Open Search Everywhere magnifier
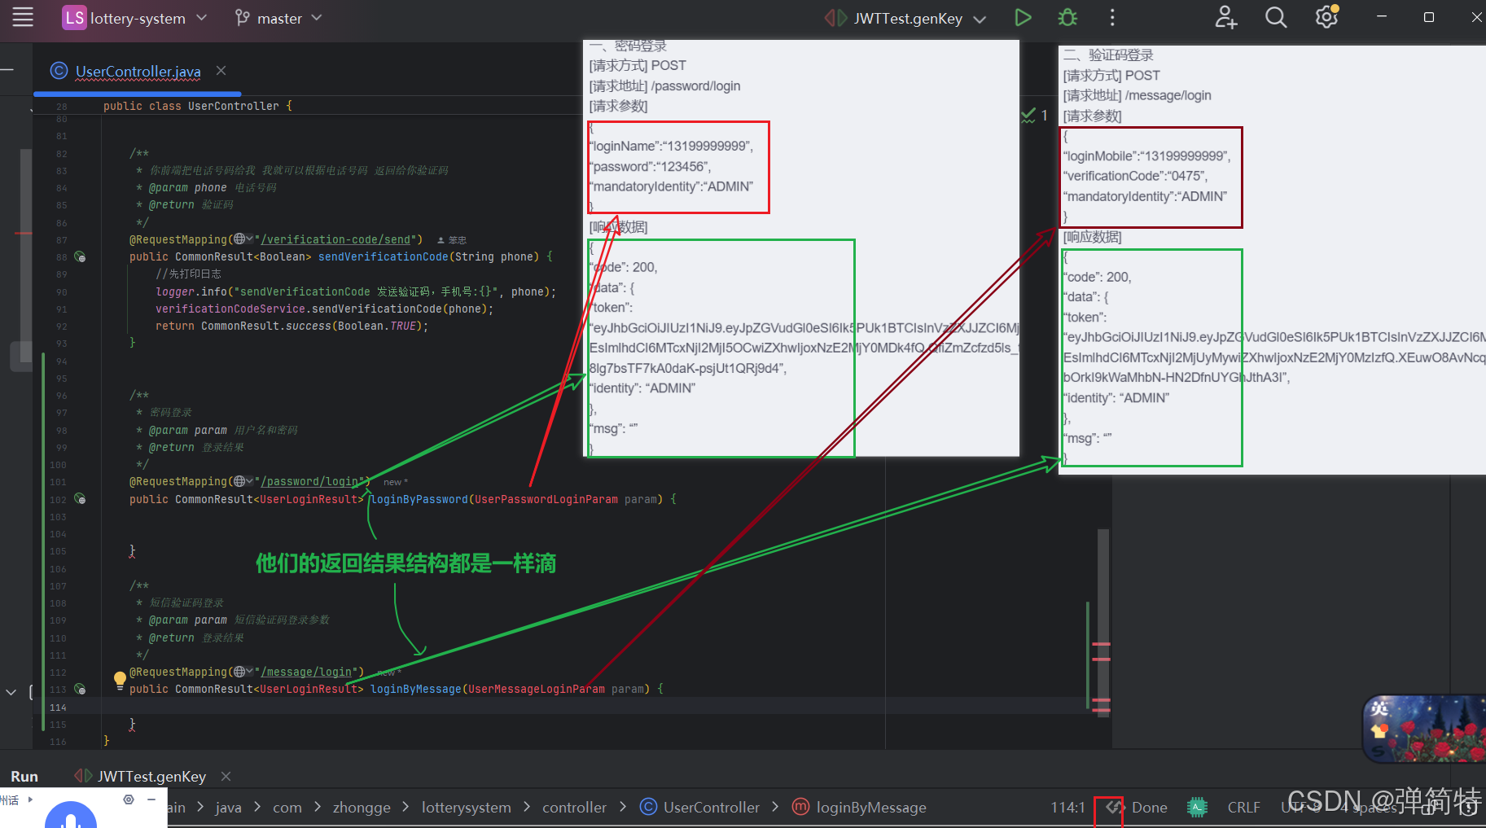This screenshot has height=828, width=1486. [1276, 17]
